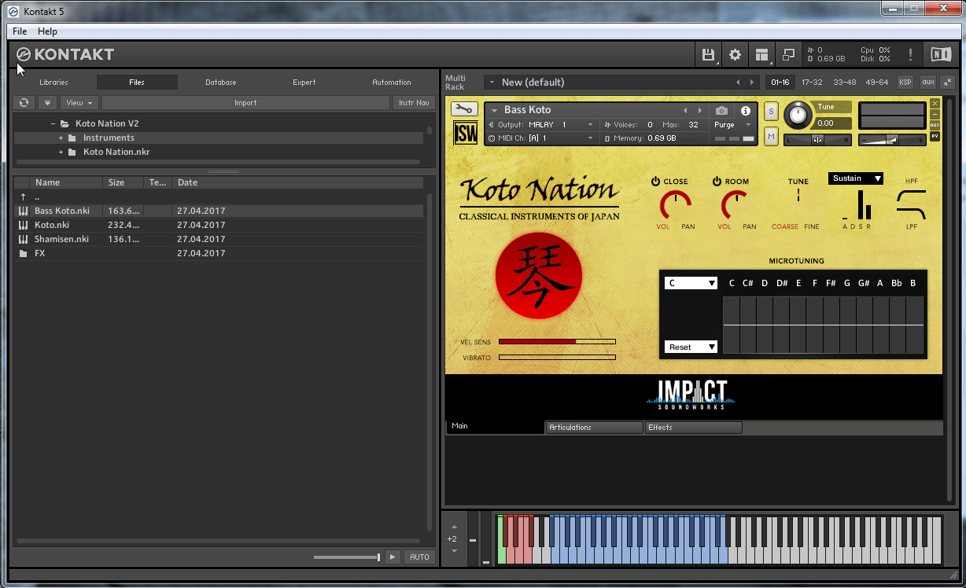966x588 pixels.
Task: Open the File menu
Action: [20, 31]
